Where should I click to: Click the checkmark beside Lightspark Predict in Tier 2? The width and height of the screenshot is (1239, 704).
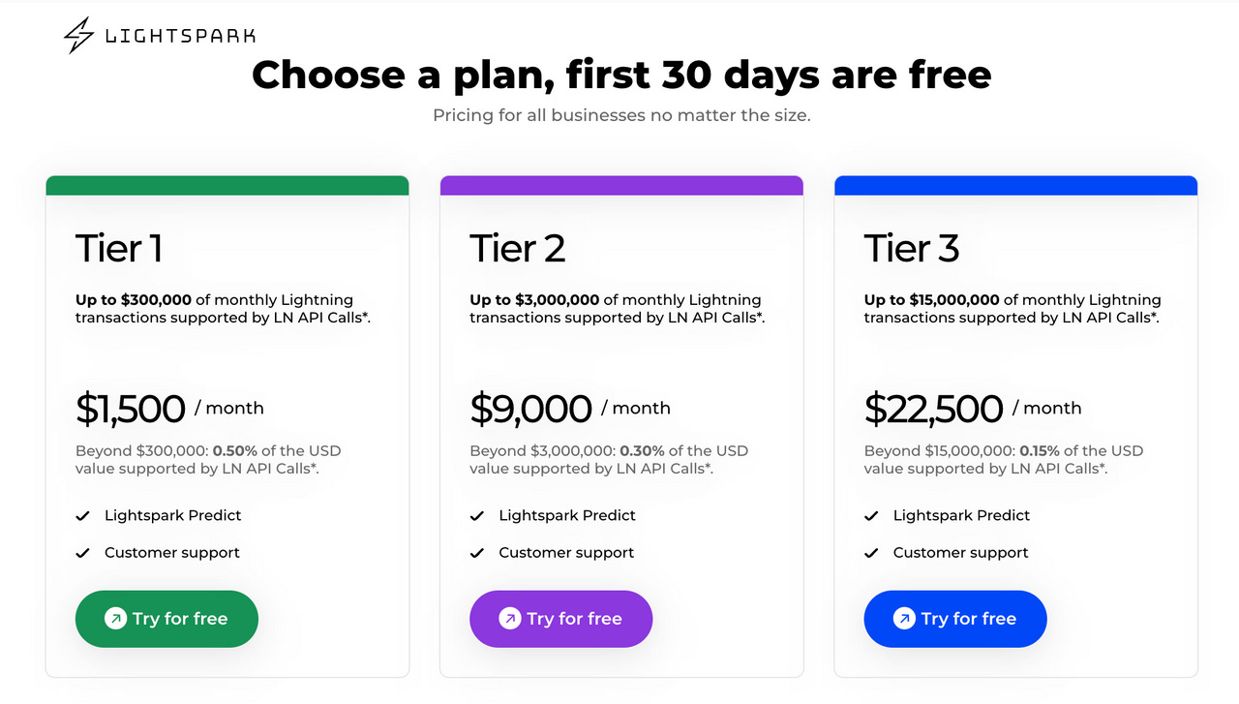pos(477,515)
